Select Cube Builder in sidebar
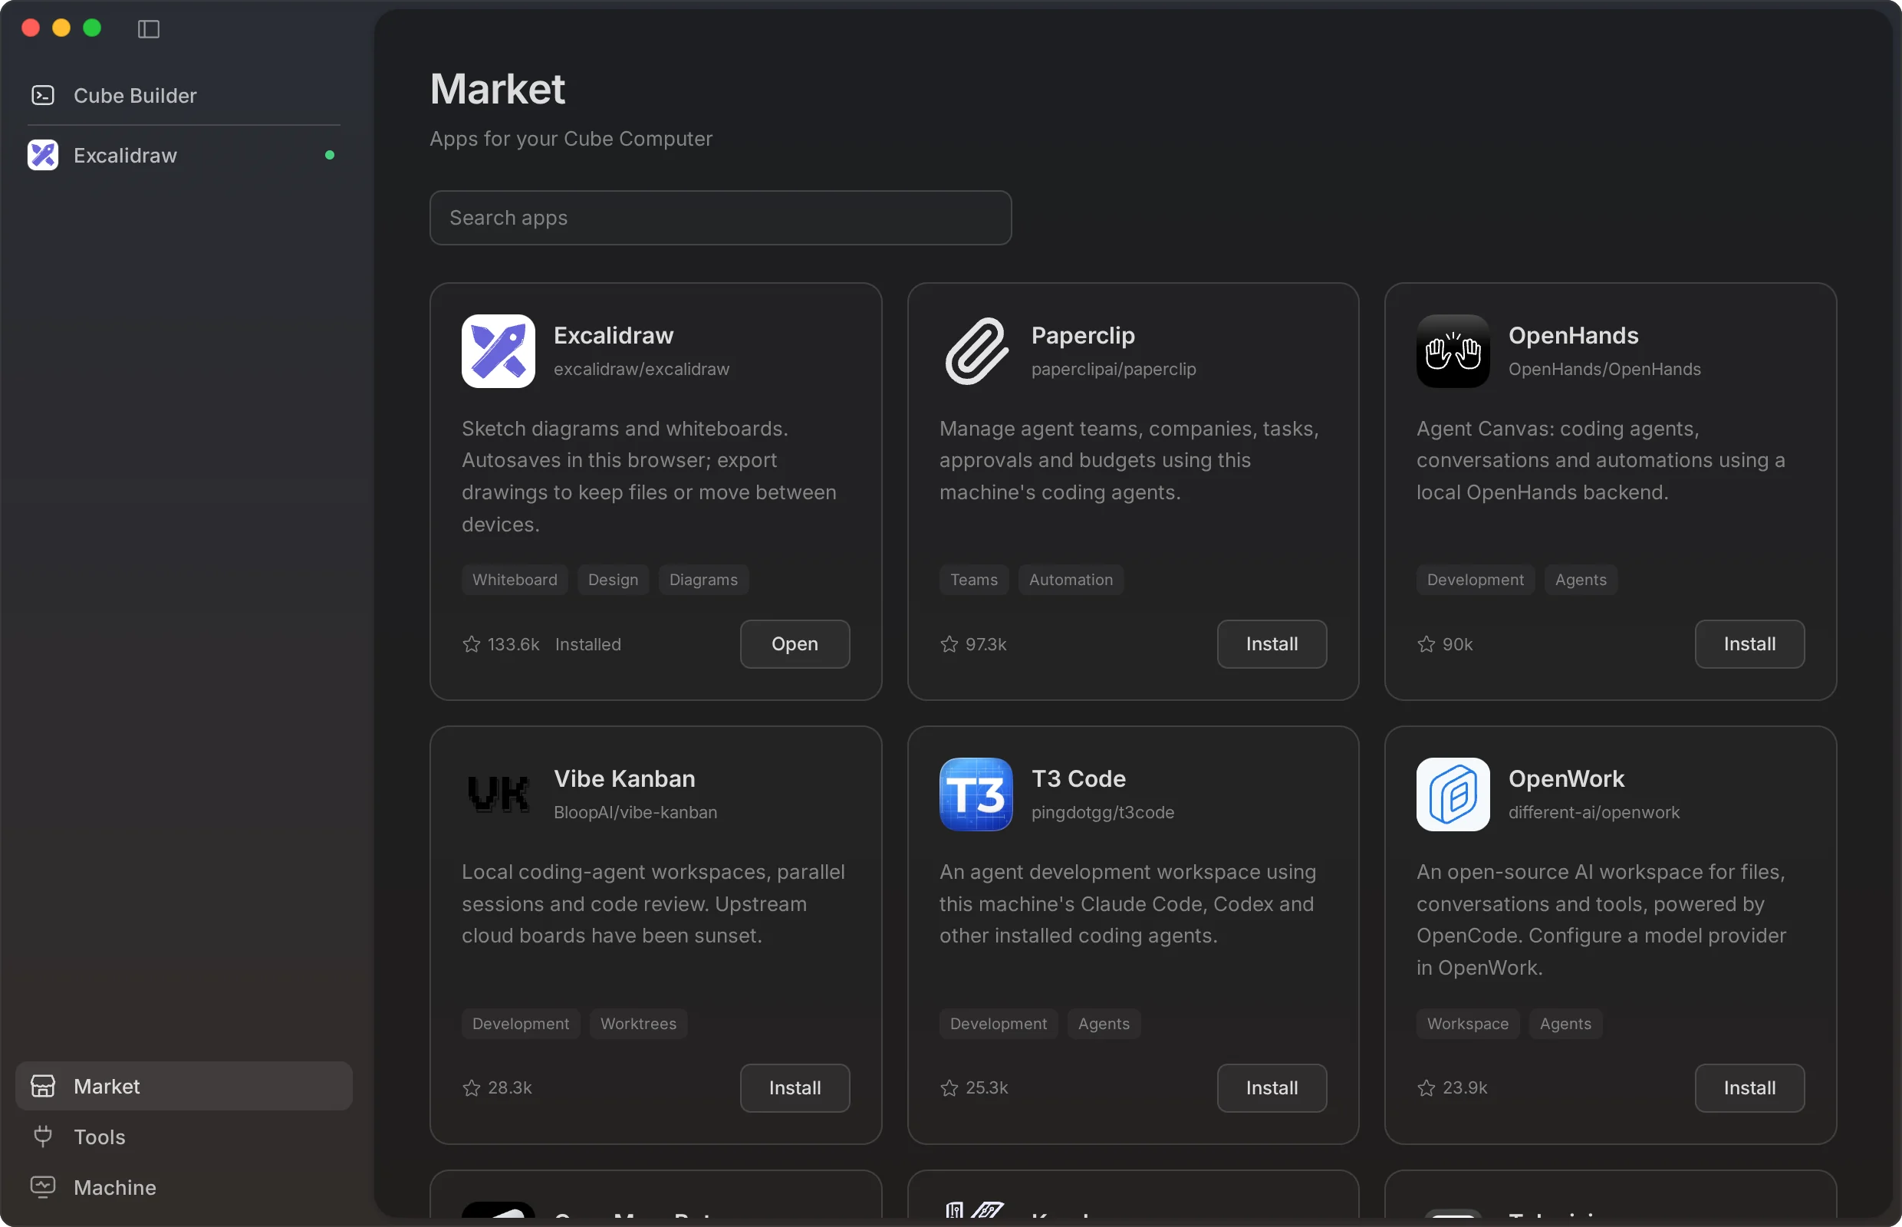The width and height of the screenshot is (1902, 1227). (x=184, y=96)
